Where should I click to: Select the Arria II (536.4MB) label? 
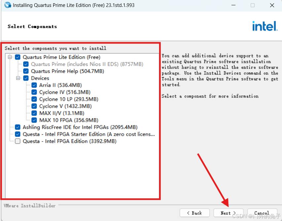(x=60, y=85)
